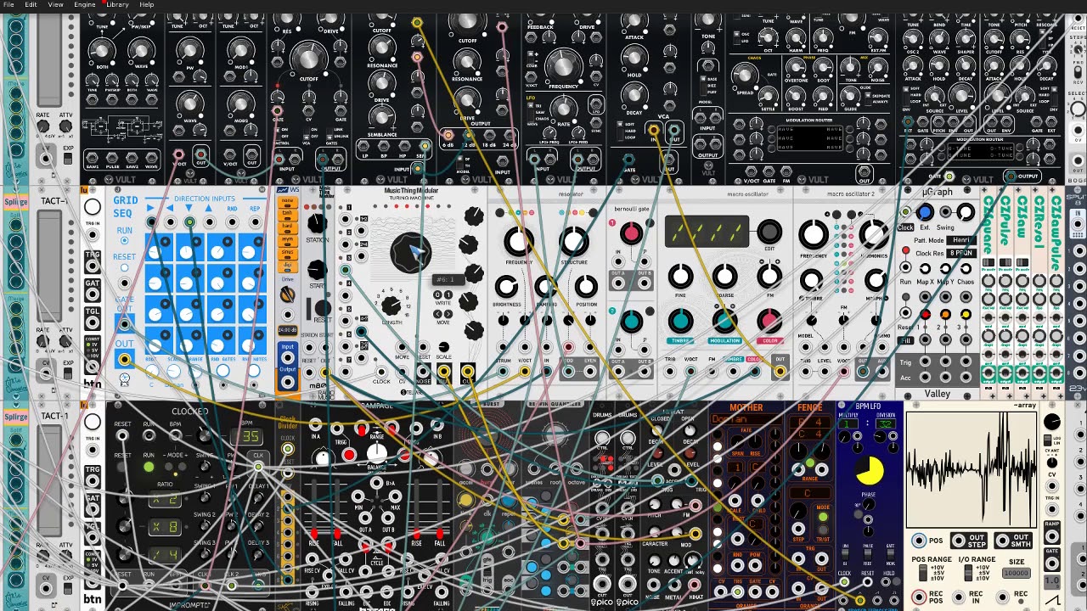Click Turing Machine WRITE 1 button

(448, 294)
